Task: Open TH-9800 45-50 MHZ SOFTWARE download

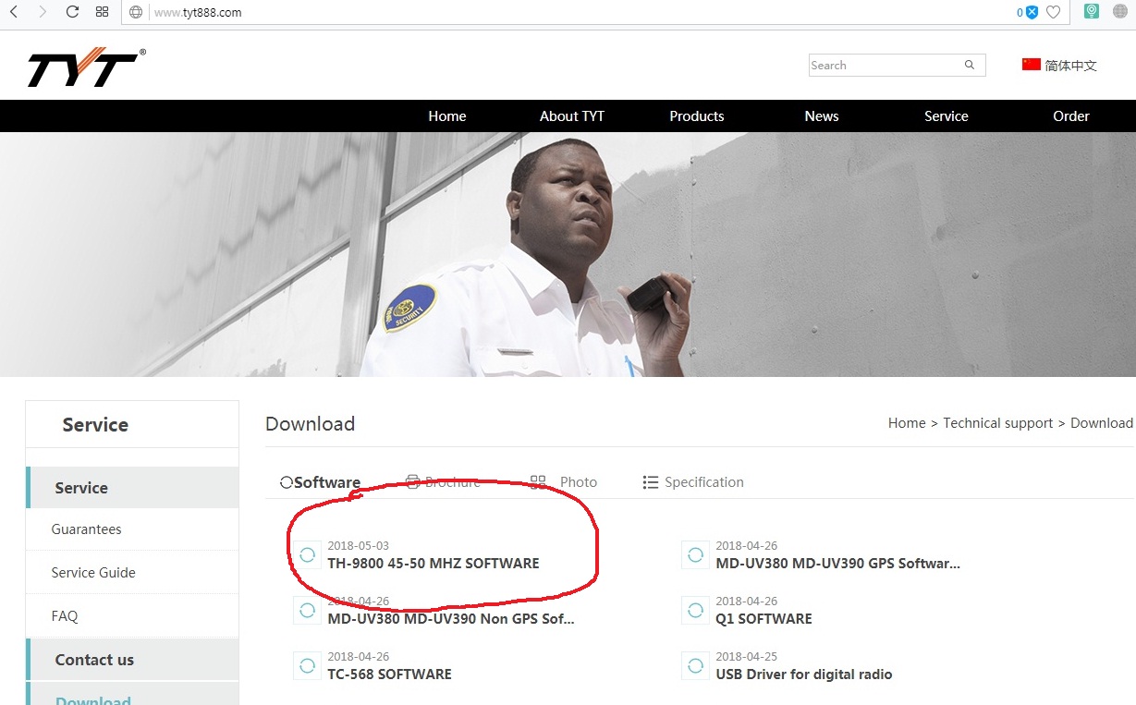Action: [x=434, y=564]
